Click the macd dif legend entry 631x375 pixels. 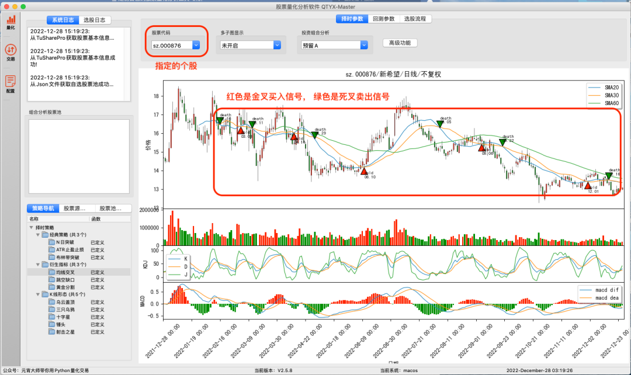pos(599,290)
